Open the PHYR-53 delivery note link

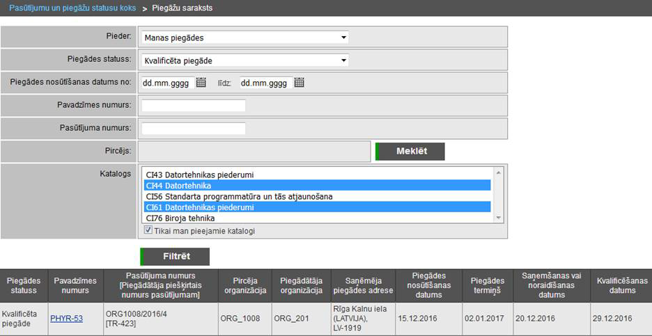tap(66, 319)
